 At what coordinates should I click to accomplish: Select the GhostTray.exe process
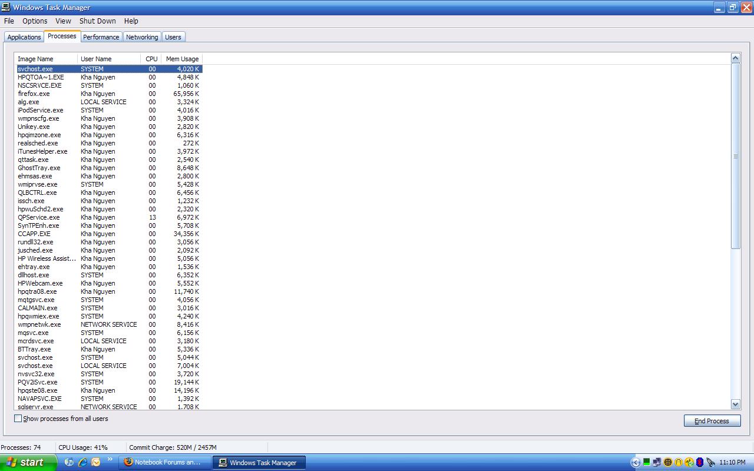click(108, 168)
